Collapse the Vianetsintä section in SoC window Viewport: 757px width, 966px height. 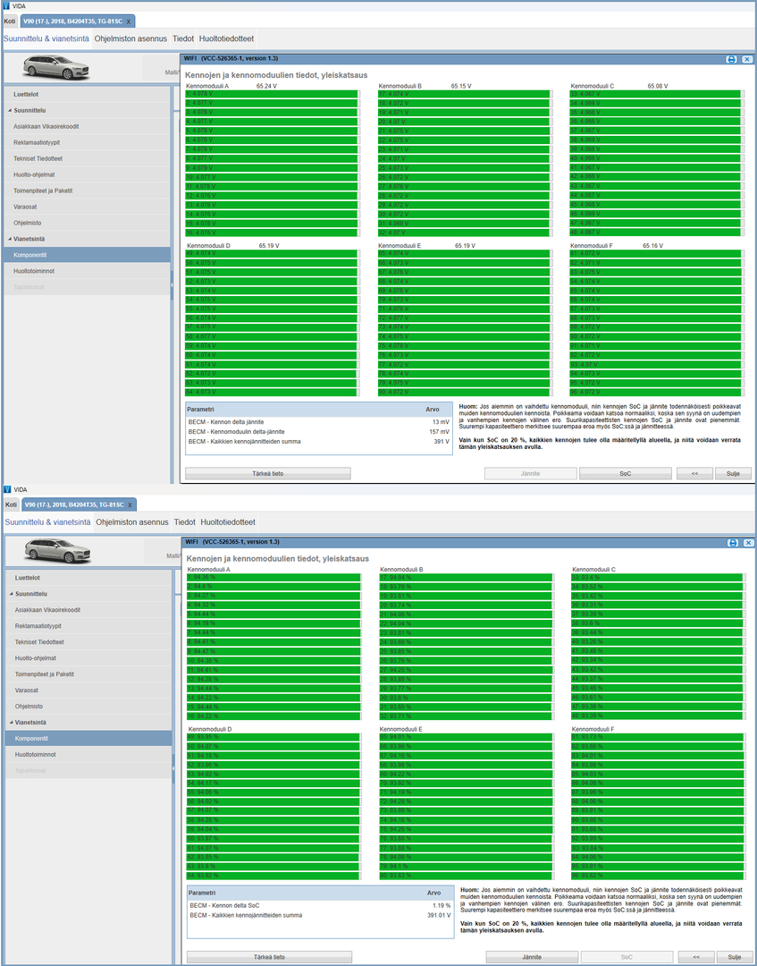(11, 723)
